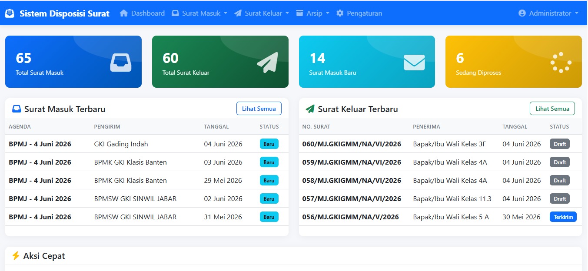Expand the Arsip dropdown menu
The height and width of the screenshot is (271, 588).
point(312,13)
